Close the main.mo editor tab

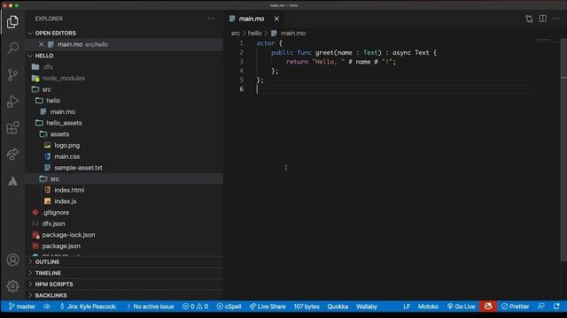[x=276, y=19]
